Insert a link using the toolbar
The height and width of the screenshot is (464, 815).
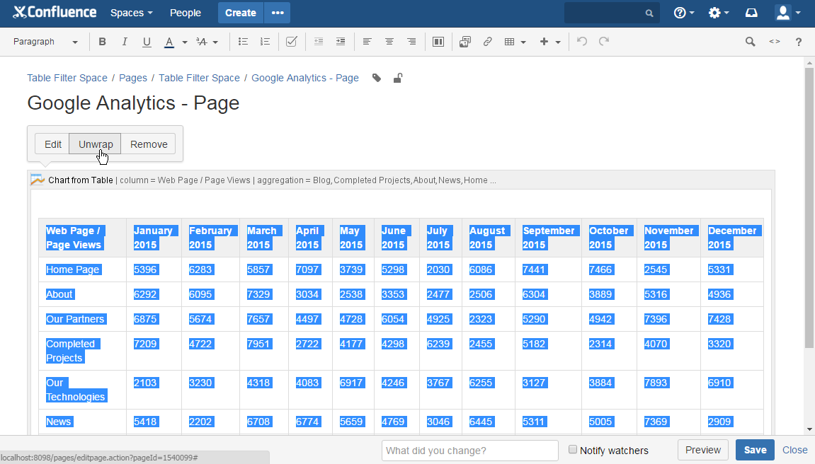click(487, 42)
